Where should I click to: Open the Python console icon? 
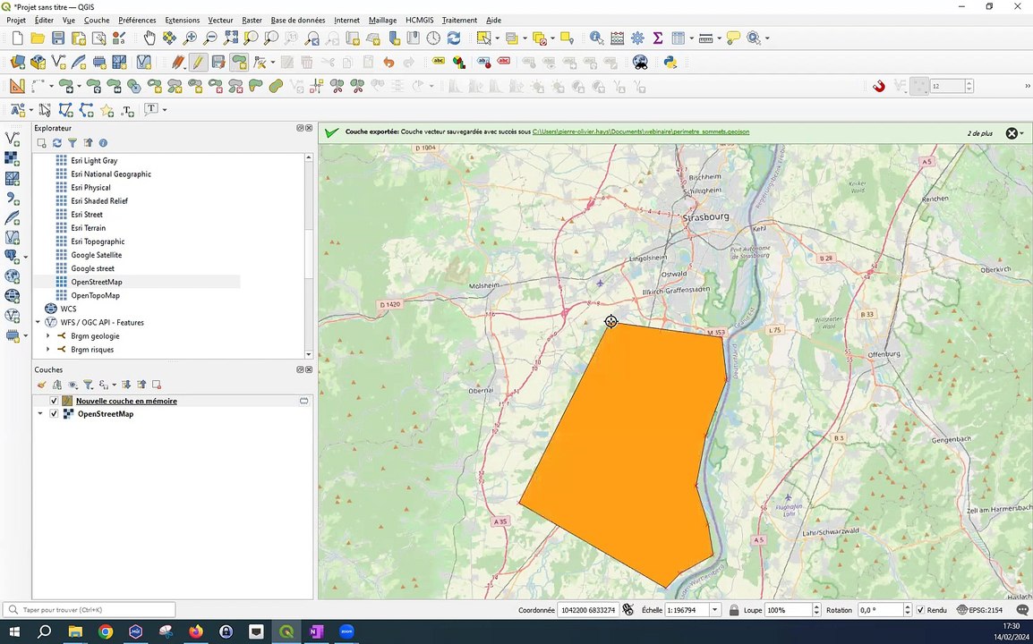click(670, 63)
